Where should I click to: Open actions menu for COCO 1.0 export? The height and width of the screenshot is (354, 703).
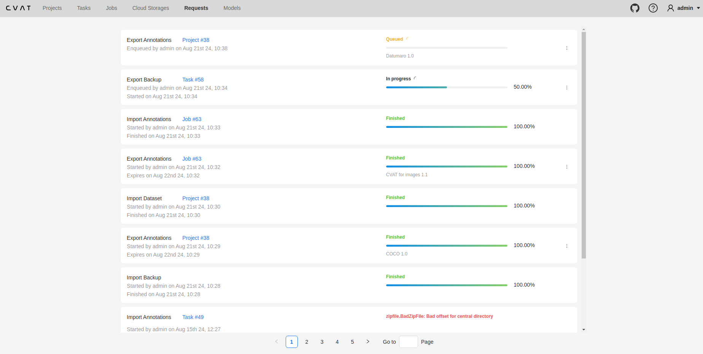click(x=566, y=246)
